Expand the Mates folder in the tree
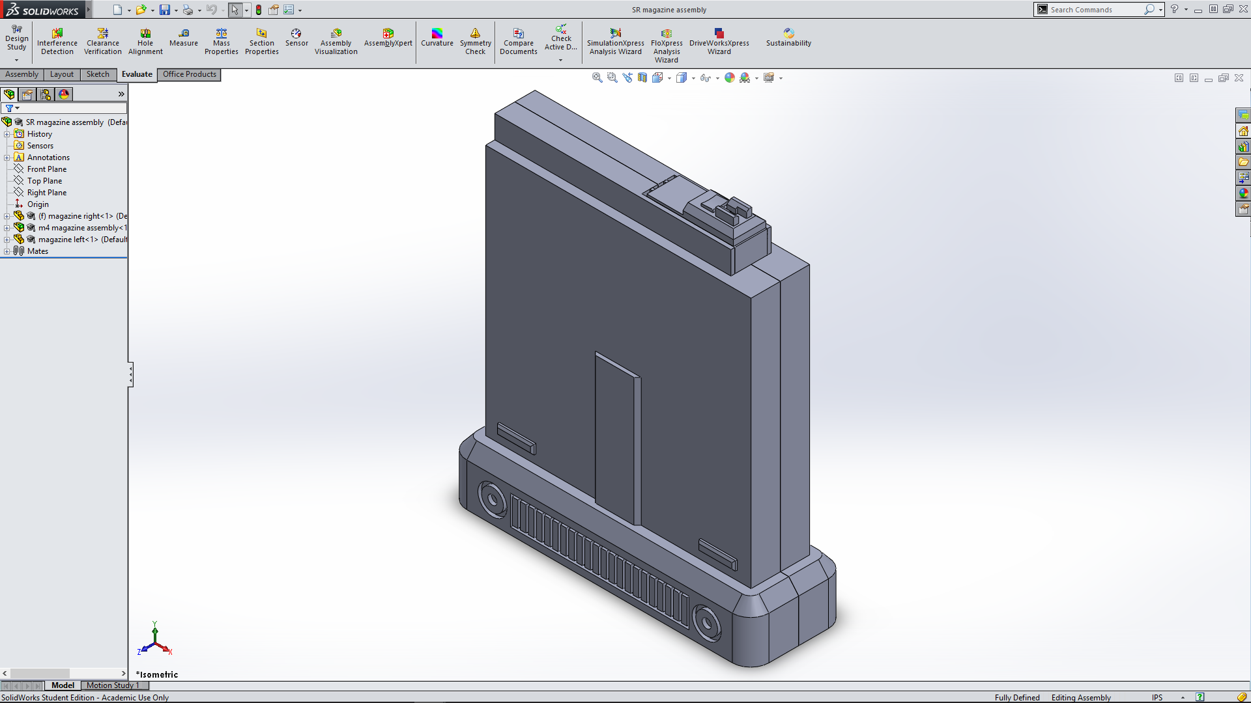Screen dimensions: 1251x703 [7, 251]
